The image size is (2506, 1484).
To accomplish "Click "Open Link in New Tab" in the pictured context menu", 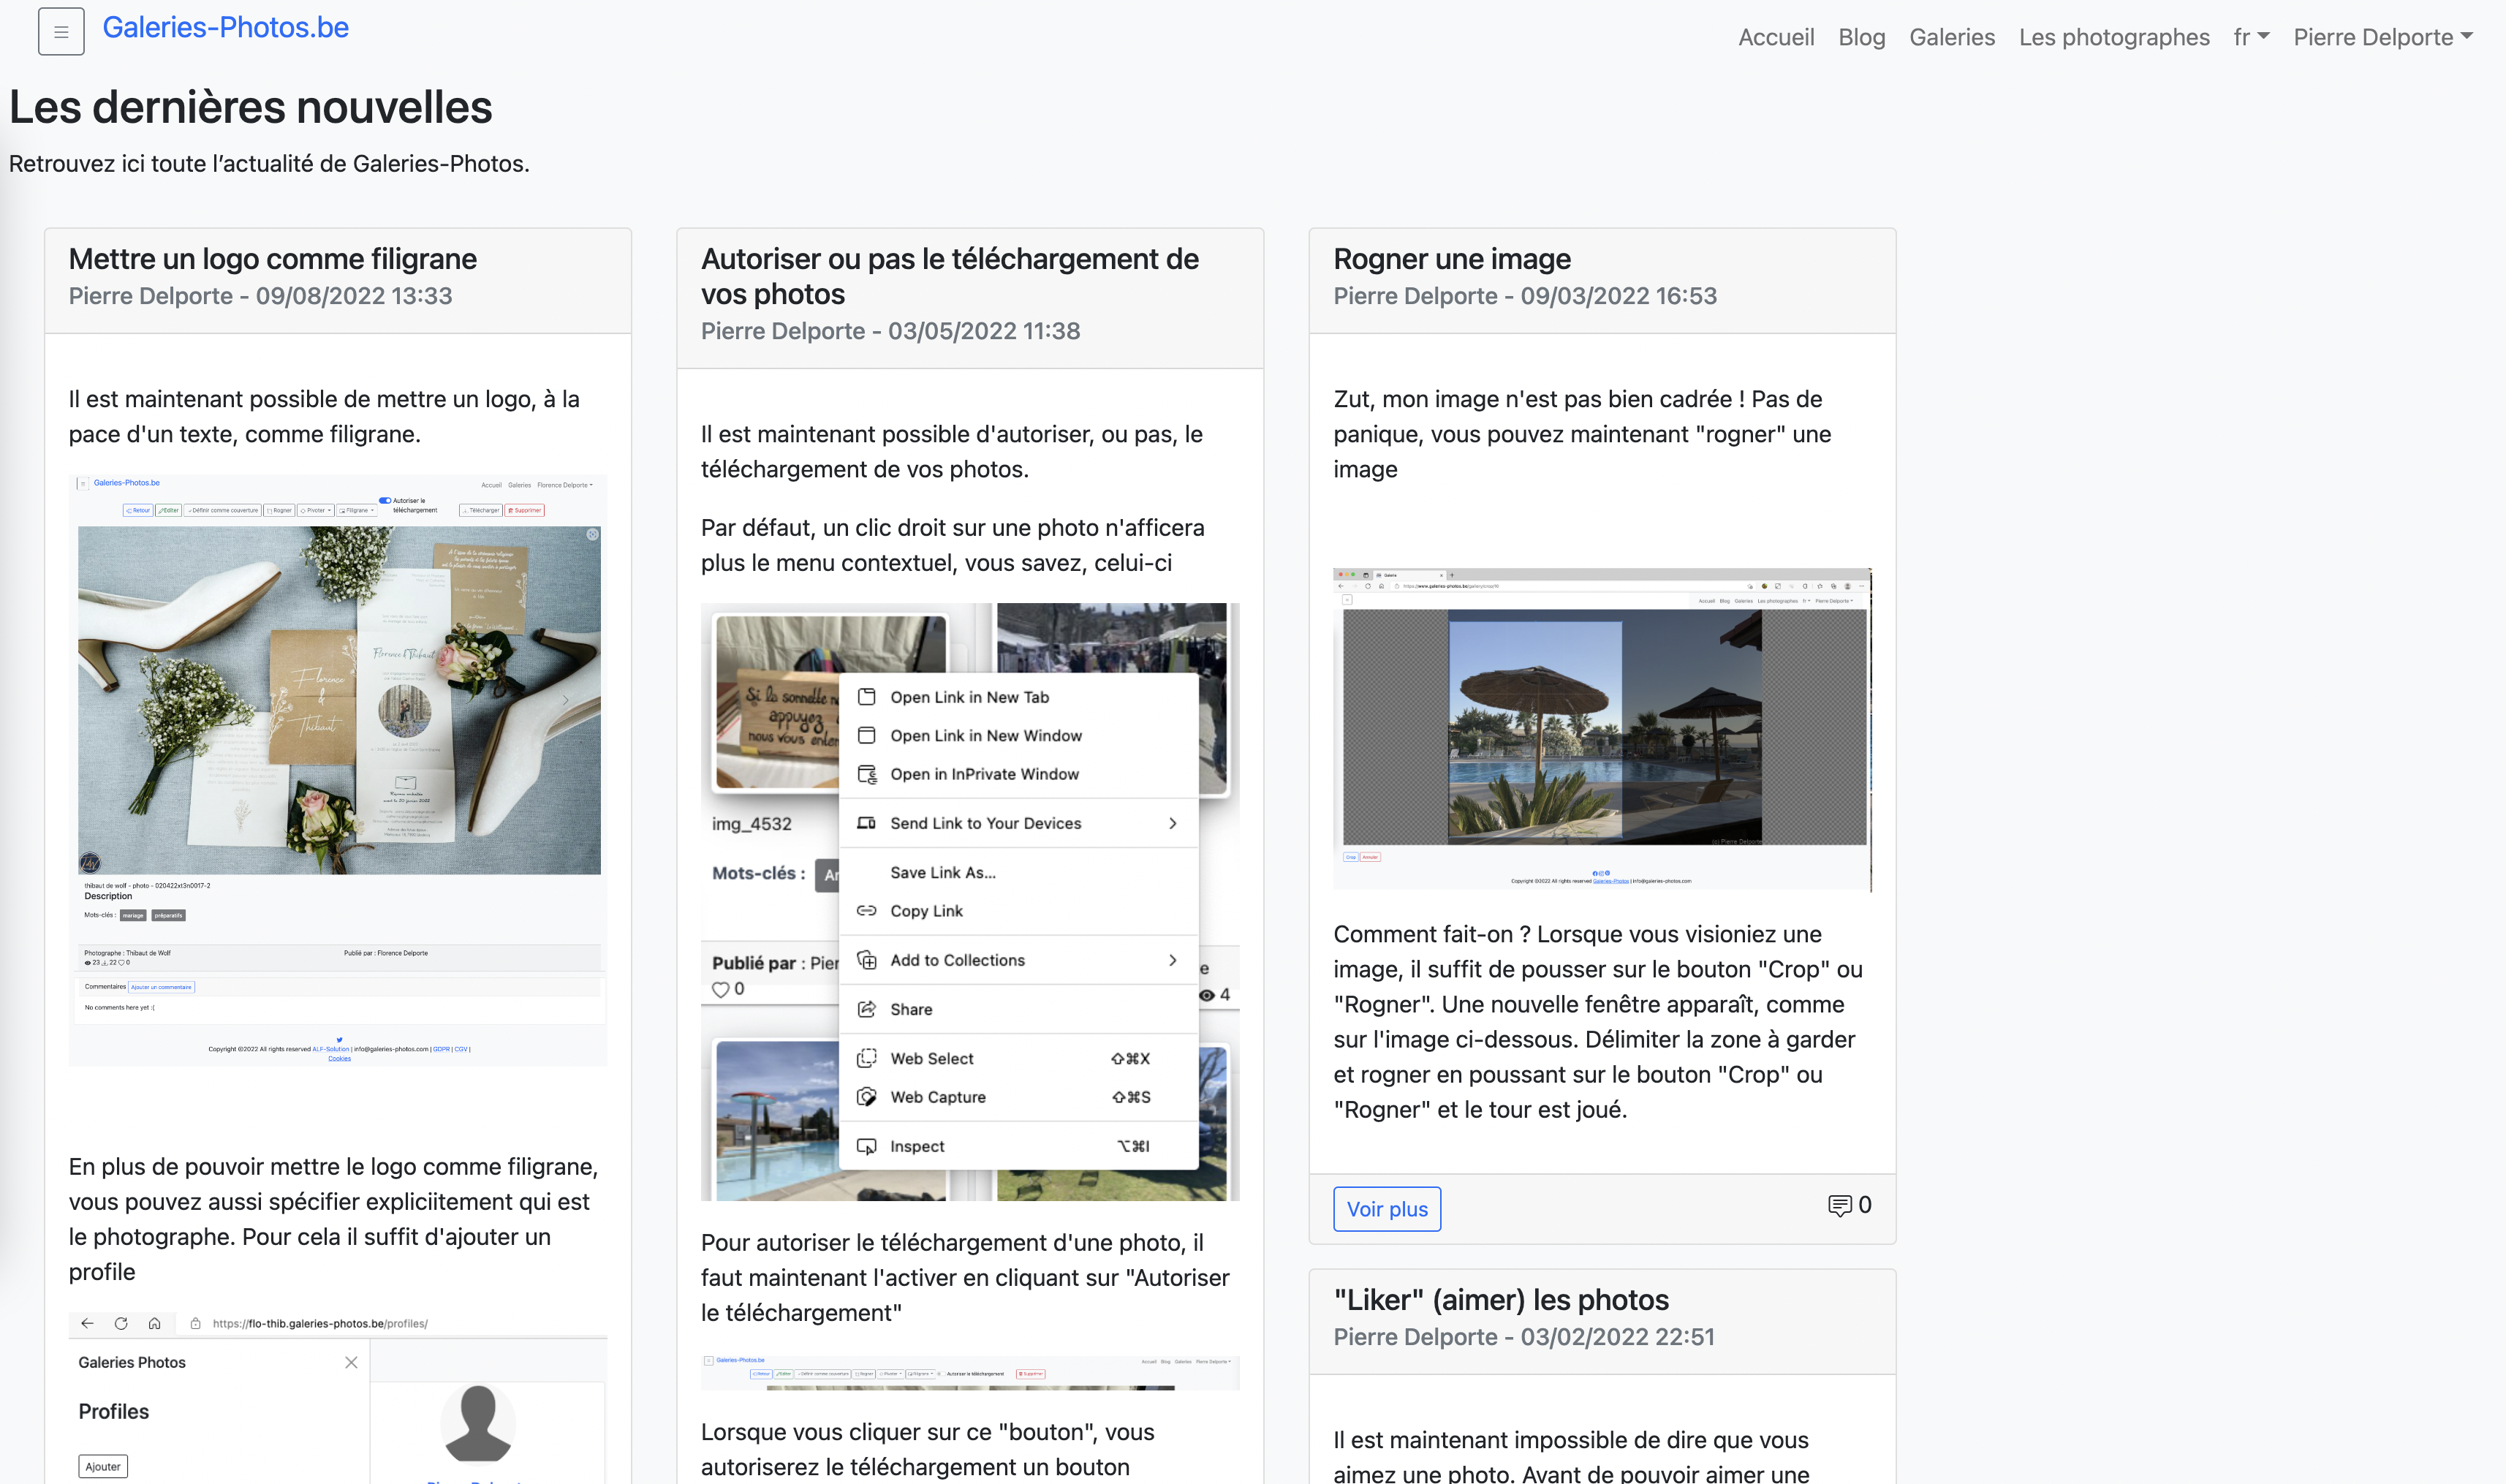I will tap(969, 697).
